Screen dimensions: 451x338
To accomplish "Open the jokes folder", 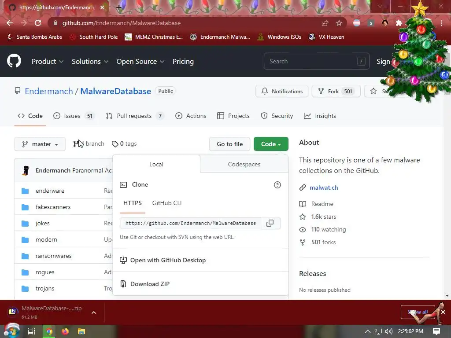I will 43,223.
